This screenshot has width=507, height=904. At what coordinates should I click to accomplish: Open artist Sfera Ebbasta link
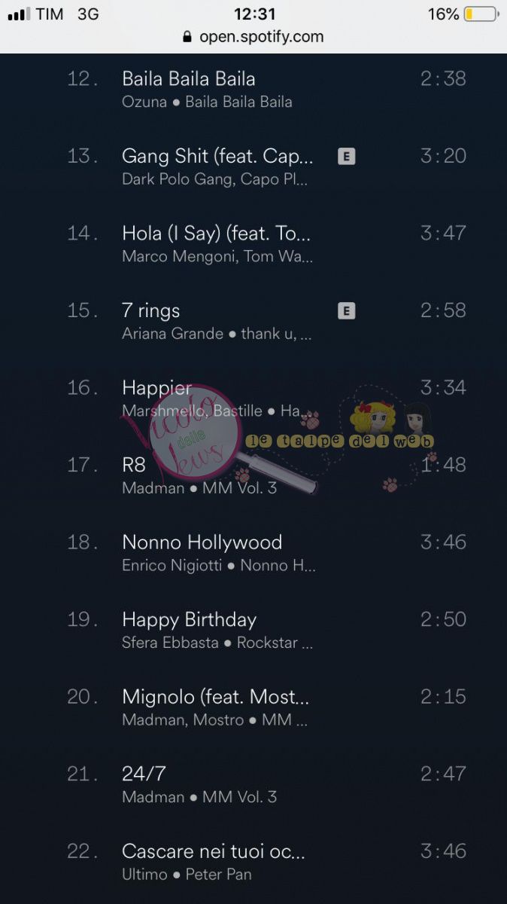coord(171,643)
